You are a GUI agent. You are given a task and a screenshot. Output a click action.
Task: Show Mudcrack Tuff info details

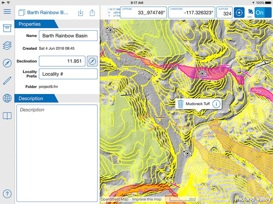[216, 104]
